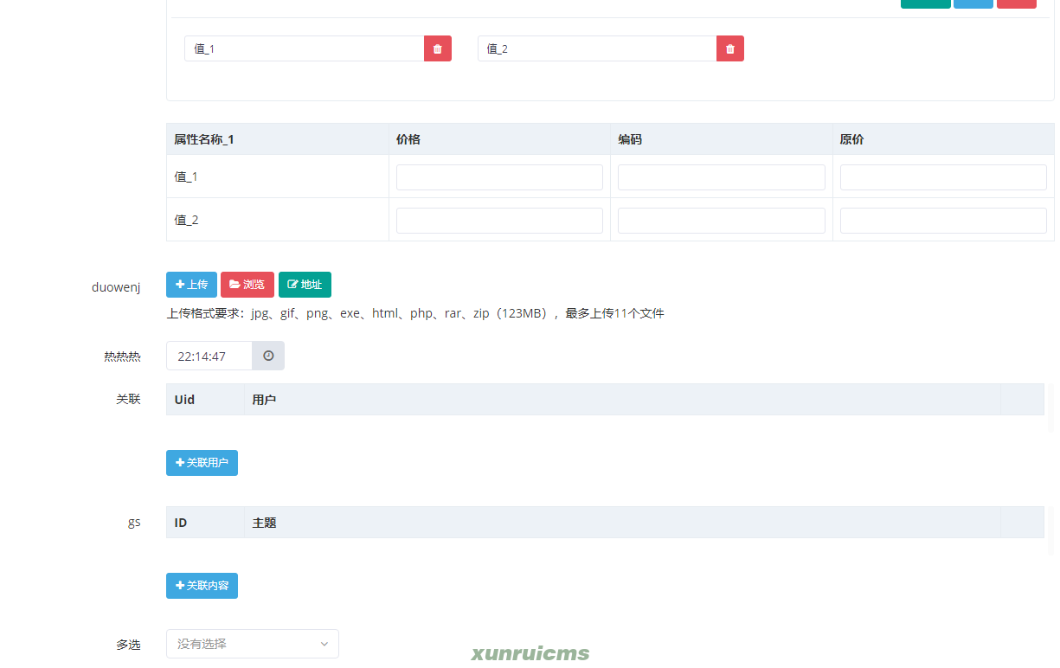Viewport: 1060px width, 668px height.
Task: Delete the 值_1 attribute value
Action: click(437, 48)
